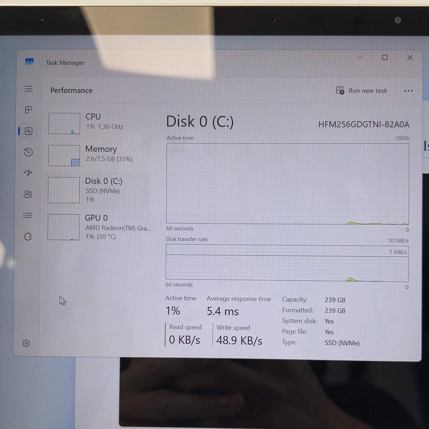Click Run new task button label

pyautogui.click(x=368, y=91)
